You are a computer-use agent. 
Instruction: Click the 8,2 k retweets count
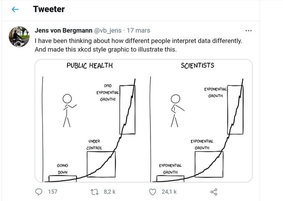click(x=109, y=192)
